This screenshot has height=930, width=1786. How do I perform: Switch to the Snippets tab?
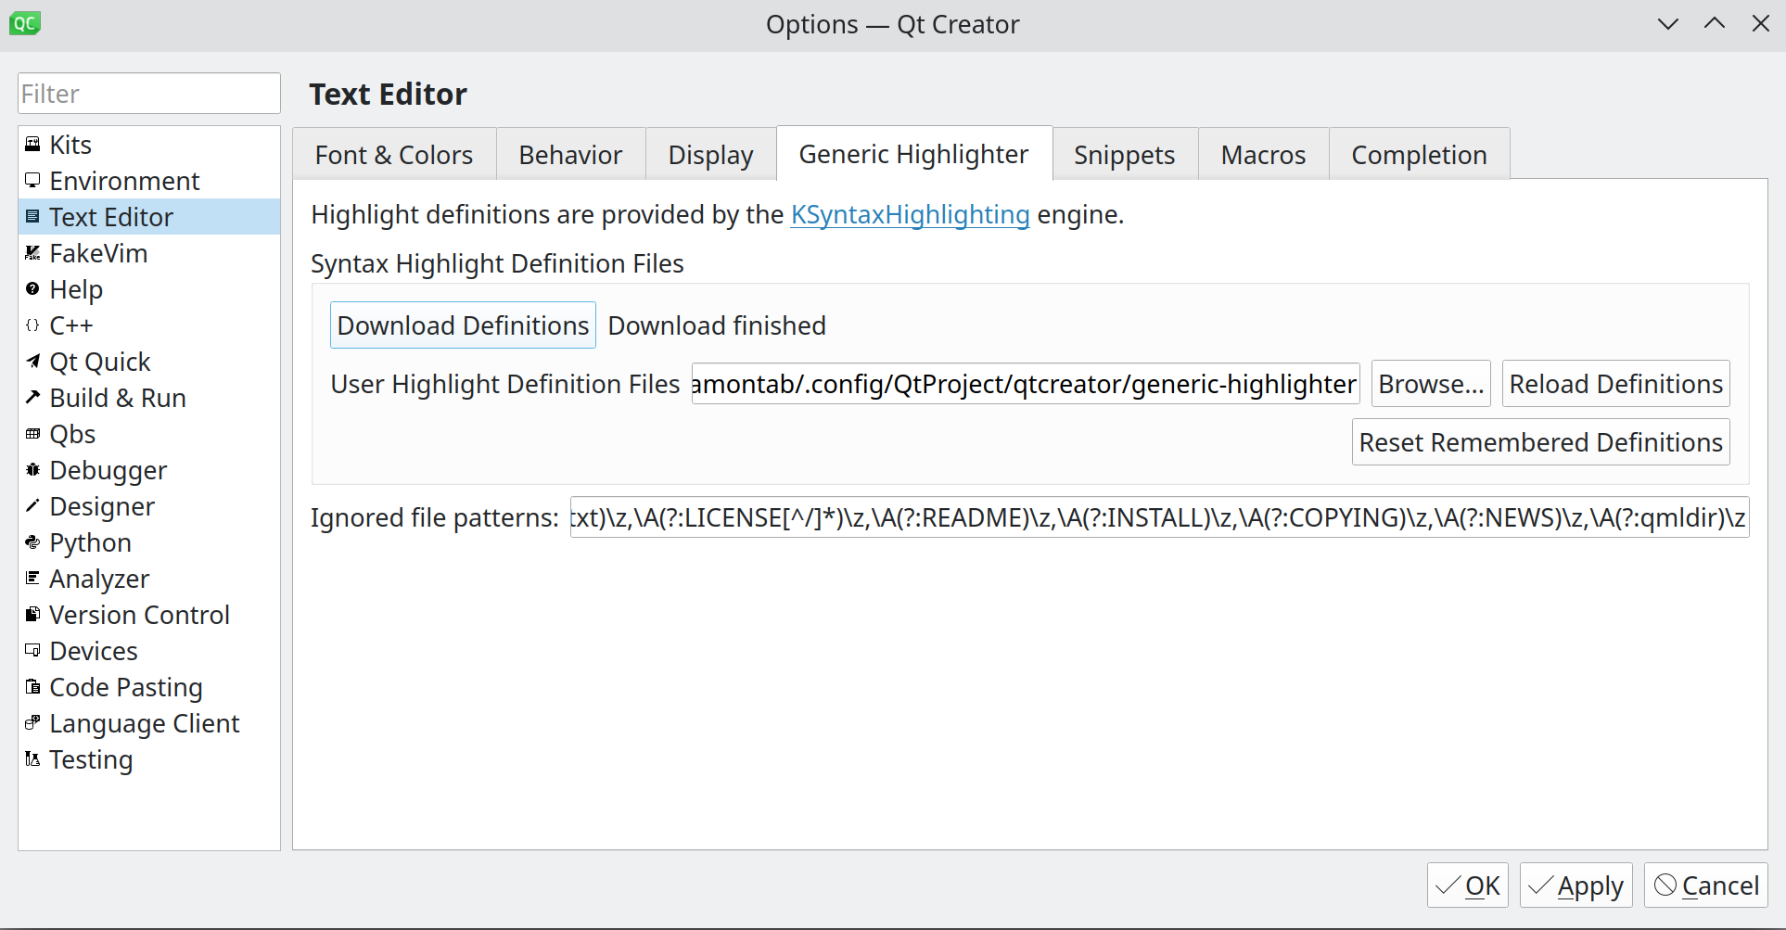pos(1124,154)
